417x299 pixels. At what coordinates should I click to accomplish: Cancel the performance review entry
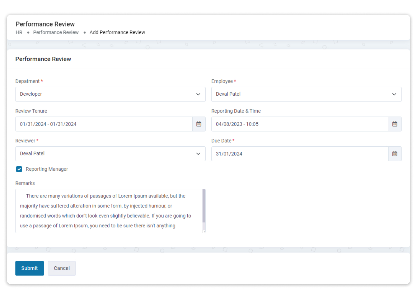click(x=62, y=268)
